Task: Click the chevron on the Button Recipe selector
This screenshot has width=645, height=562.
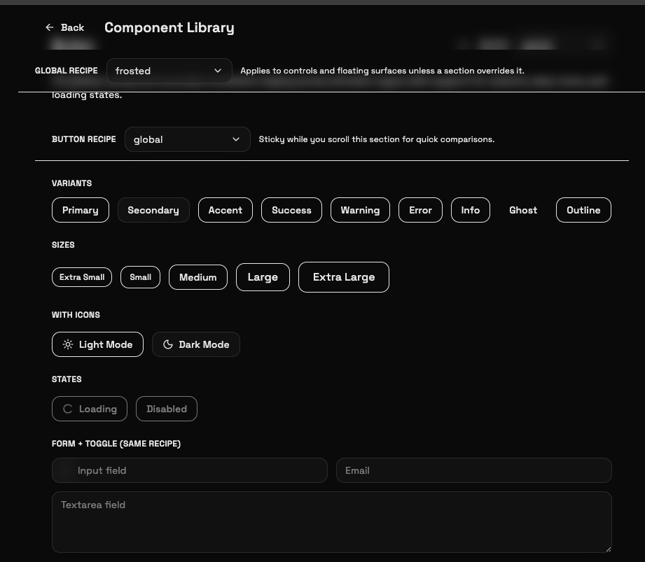Action: [x=236, y=139]
